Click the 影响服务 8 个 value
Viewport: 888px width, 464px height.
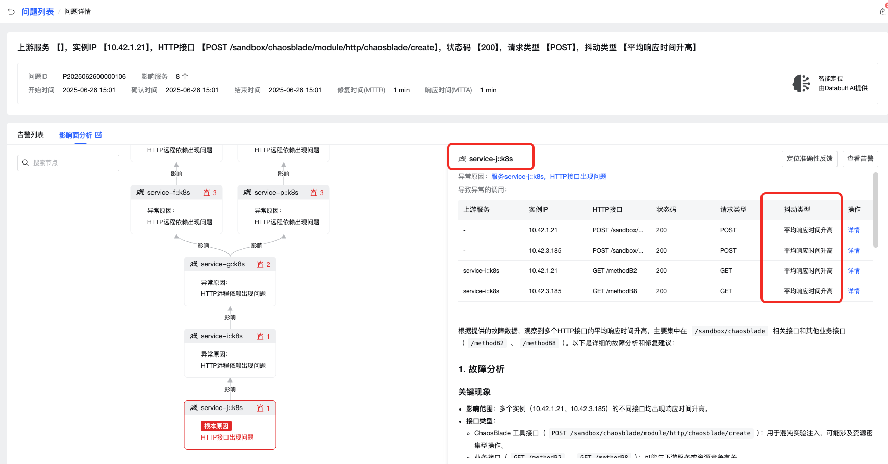point(182,77)
